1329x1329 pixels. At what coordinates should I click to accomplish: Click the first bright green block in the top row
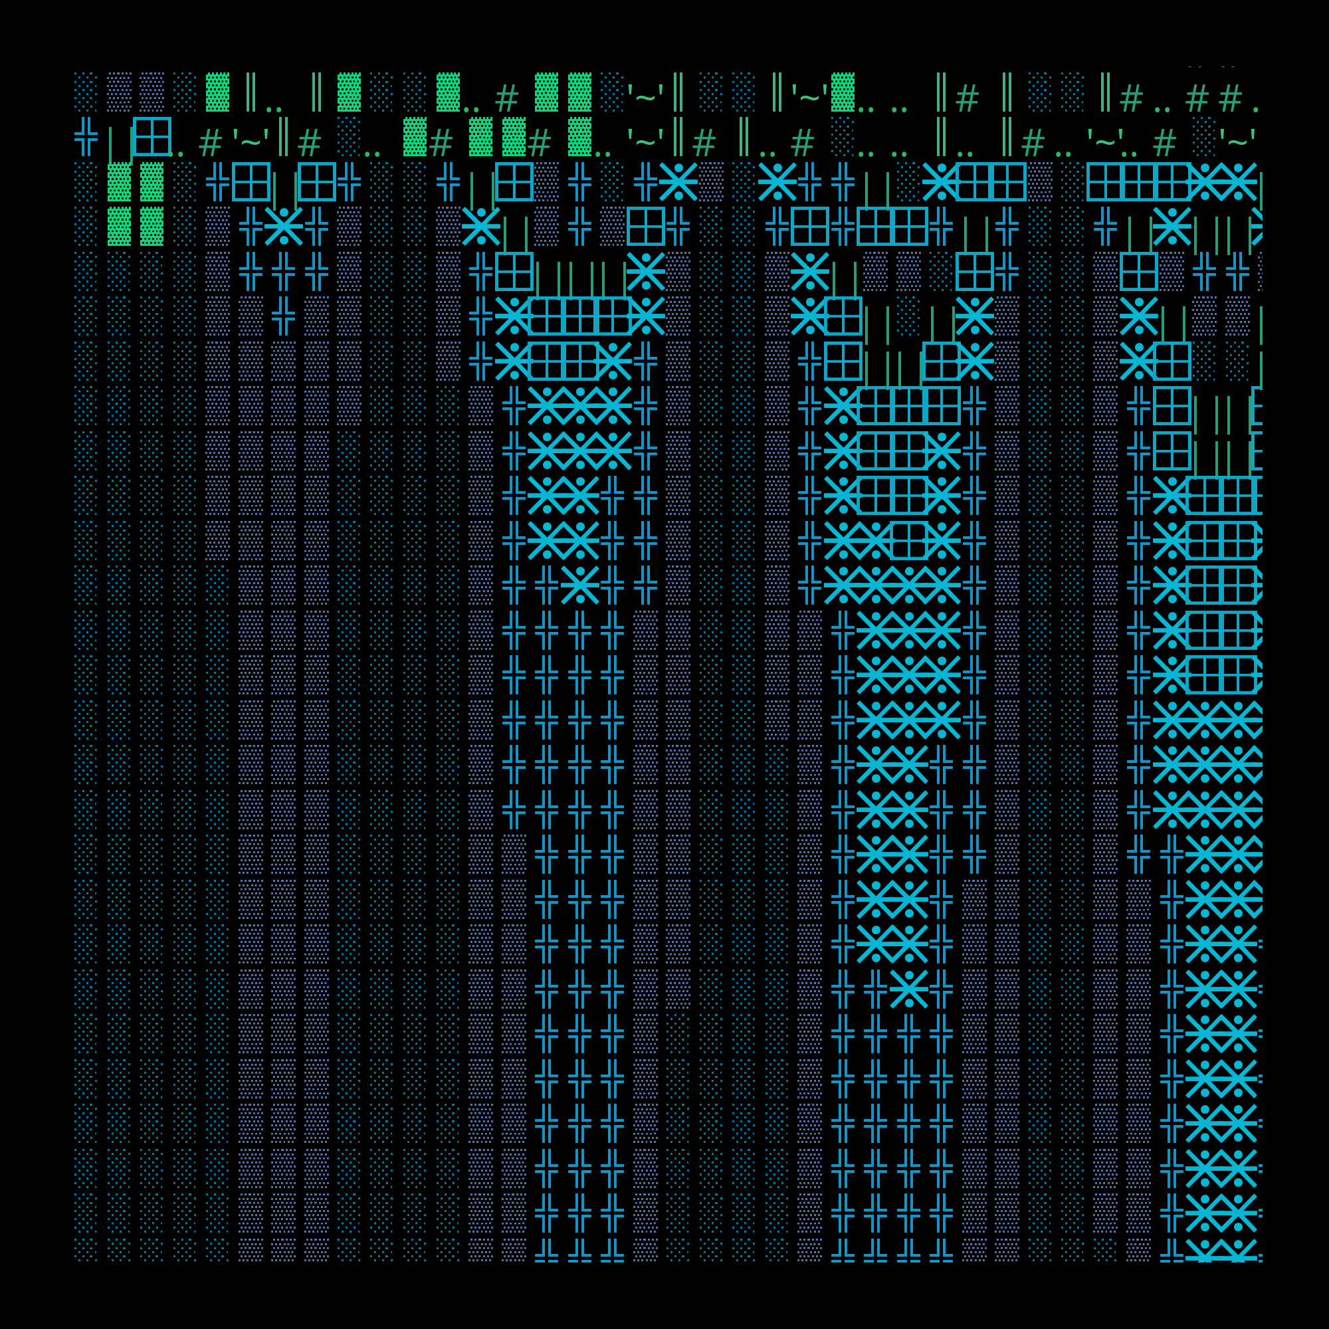(x=217, y=92)
